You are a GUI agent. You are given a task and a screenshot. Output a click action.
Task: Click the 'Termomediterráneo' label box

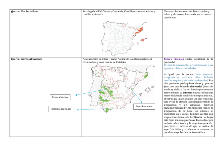coord(61,109)
